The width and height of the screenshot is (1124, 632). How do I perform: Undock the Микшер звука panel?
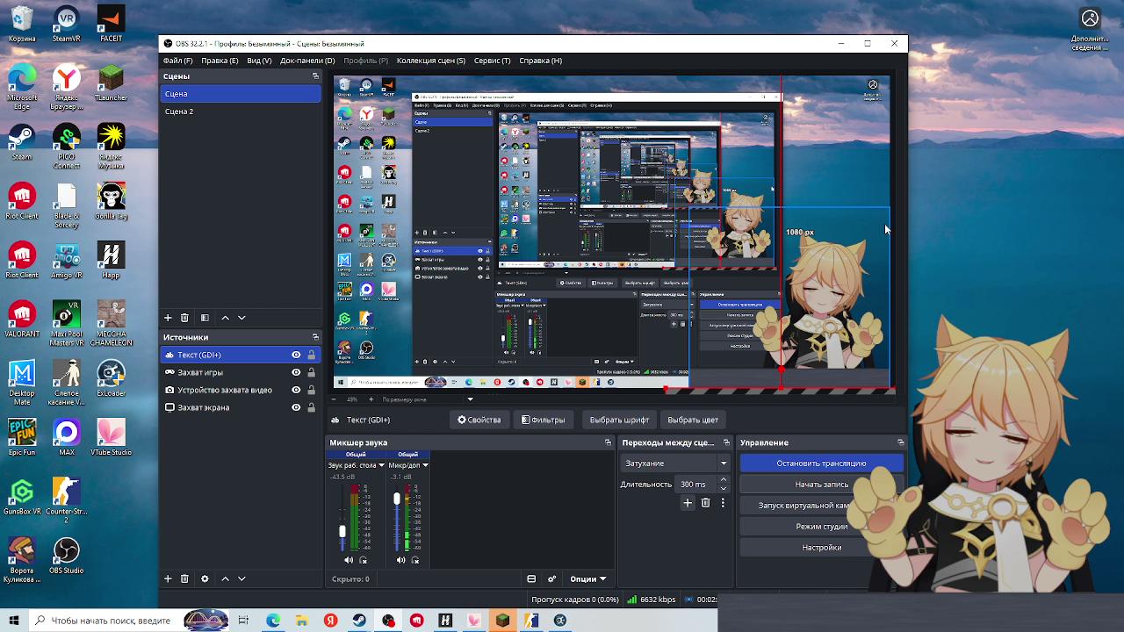608,442
